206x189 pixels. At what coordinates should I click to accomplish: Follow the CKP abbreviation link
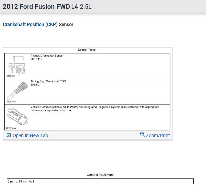(x=51, y=24)
